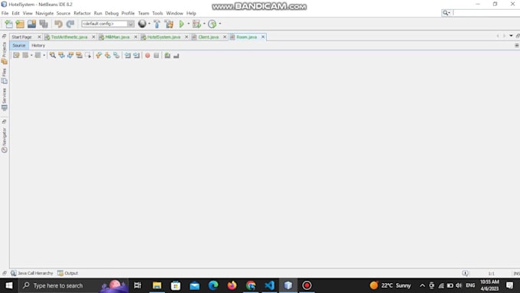
Task: Close the MilkMan.java tab
Action: tap(135, 37)
